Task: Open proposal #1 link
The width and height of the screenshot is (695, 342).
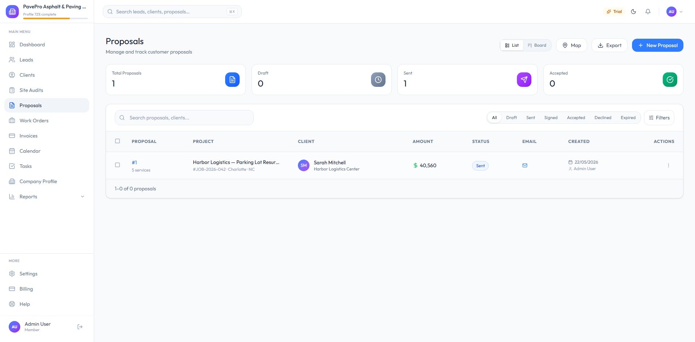Action: (x=134, y=162)
